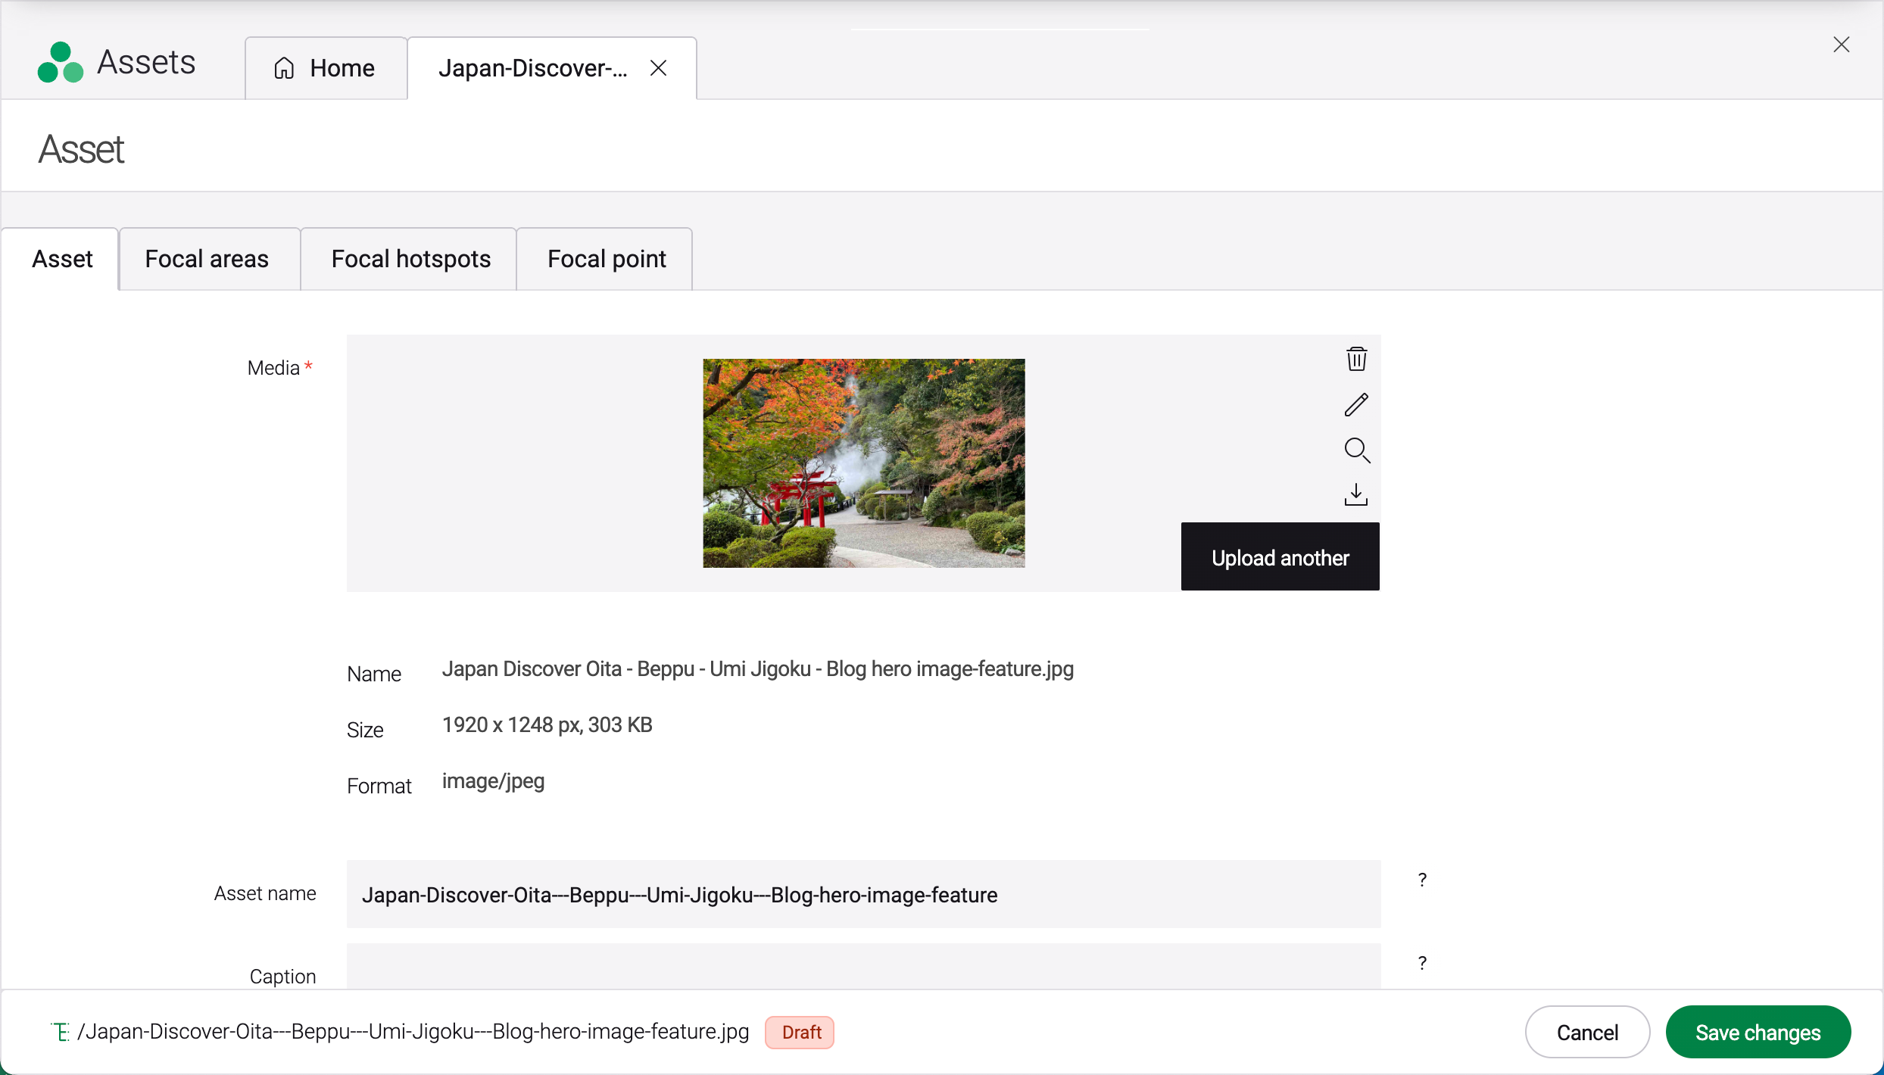Click the tree icon before the file path

pos(60,1032)
